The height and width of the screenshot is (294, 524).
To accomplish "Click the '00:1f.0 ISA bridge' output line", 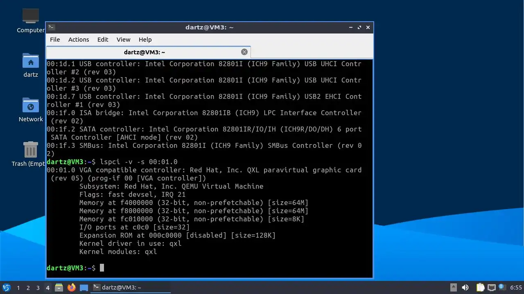I will (x=204, y=117).
